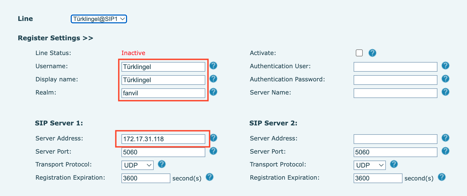
Task: Open help for the Realm field
Action: pyautogui.click(x=213, y=92)
